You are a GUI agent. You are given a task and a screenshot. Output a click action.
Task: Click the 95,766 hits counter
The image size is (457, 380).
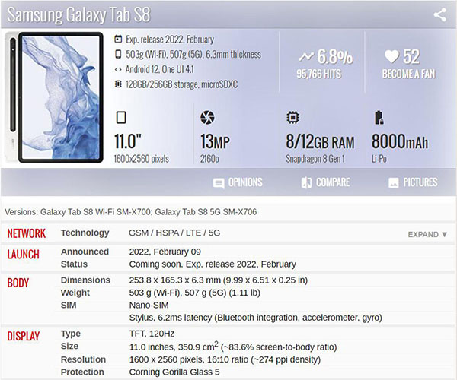tap(318, 74)
